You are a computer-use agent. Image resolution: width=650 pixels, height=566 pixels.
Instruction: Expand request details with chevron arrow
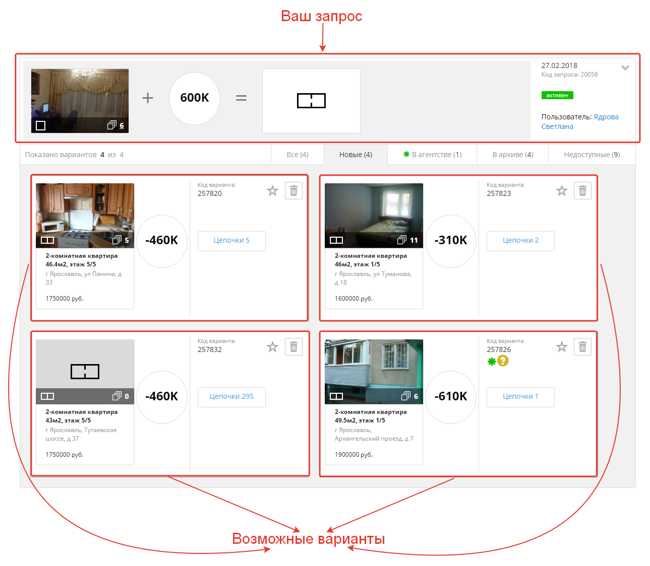coord(625,67)
